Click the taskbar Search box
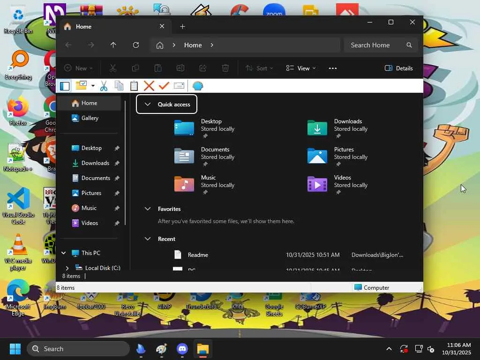The image size is (480, 360). (78, 349)
